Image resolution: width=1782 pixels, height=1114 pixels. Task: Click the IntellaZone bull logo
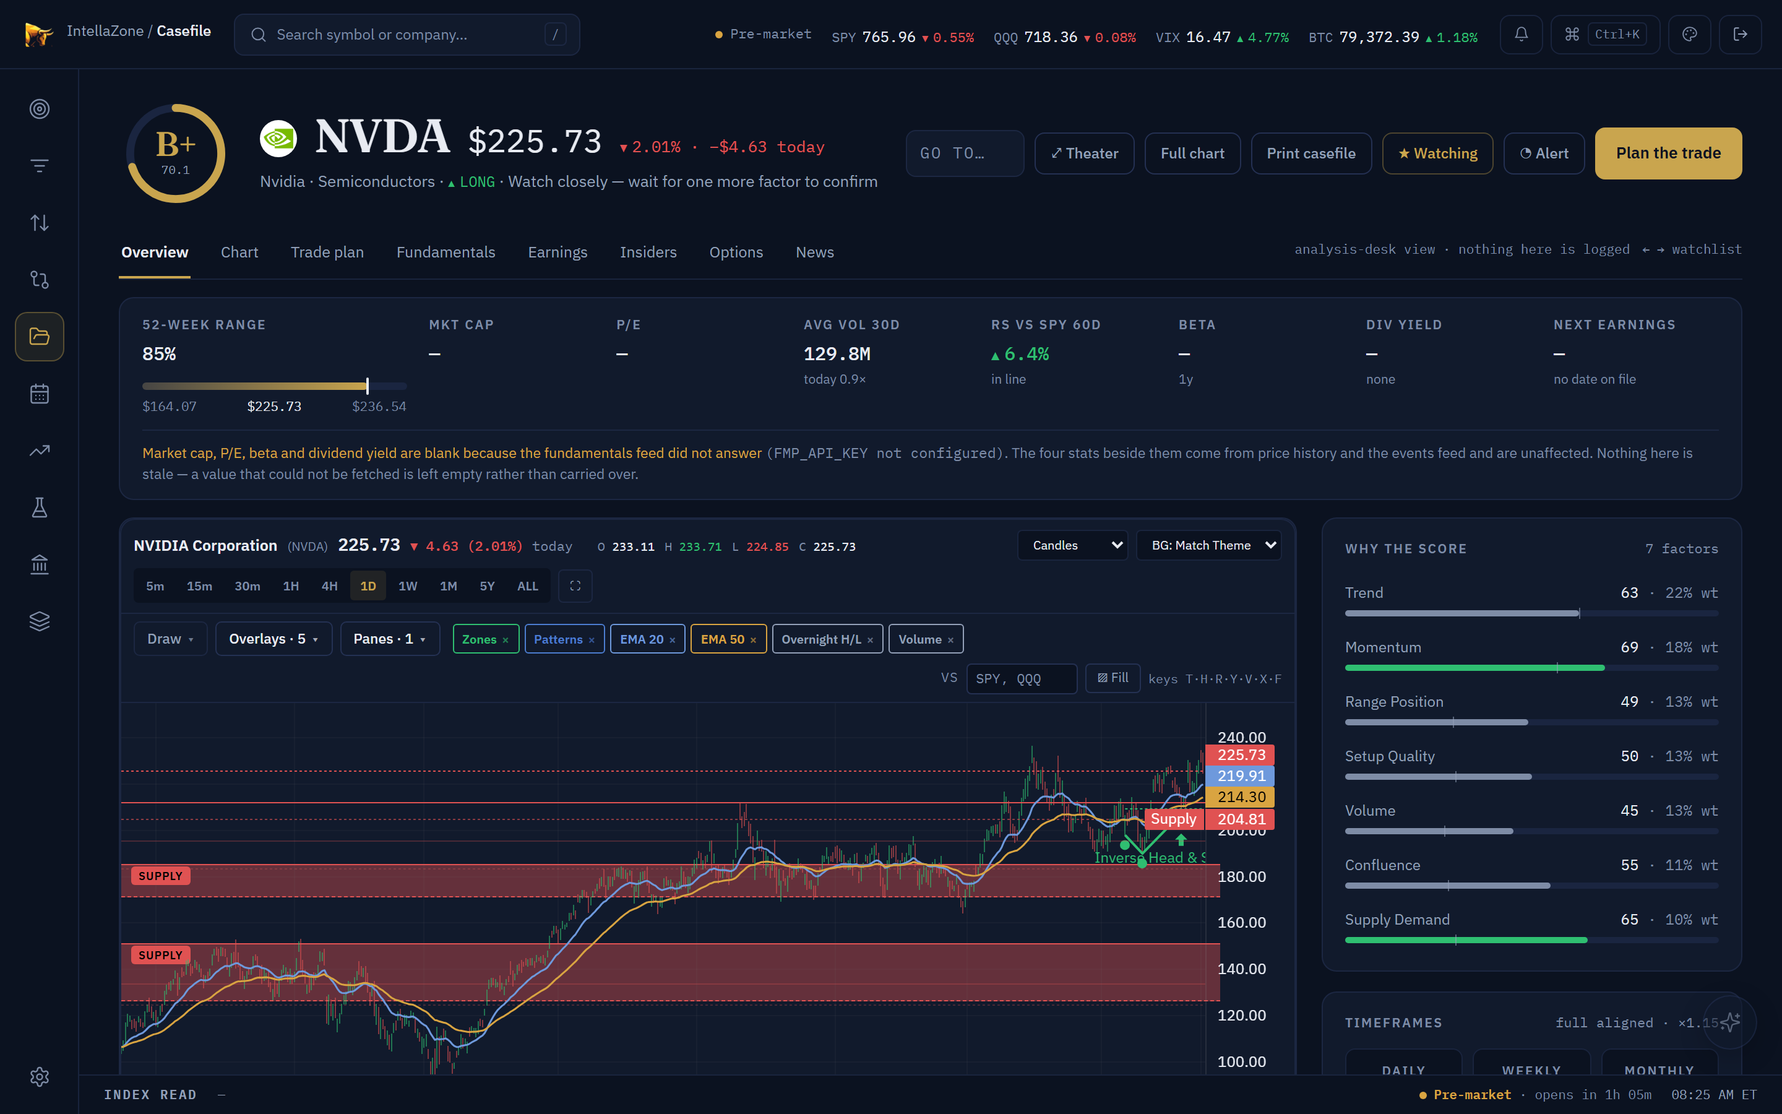[38, 34]
